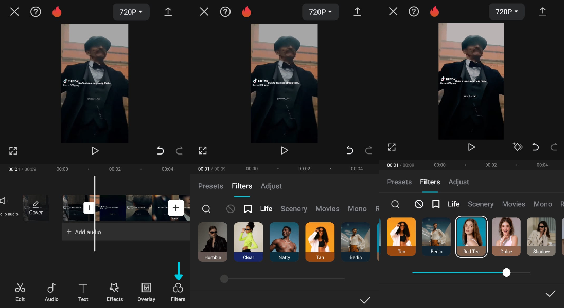Open saved filters bookmark in middle screen
This screenshot has width=566, height=308.
pos(247,209)
